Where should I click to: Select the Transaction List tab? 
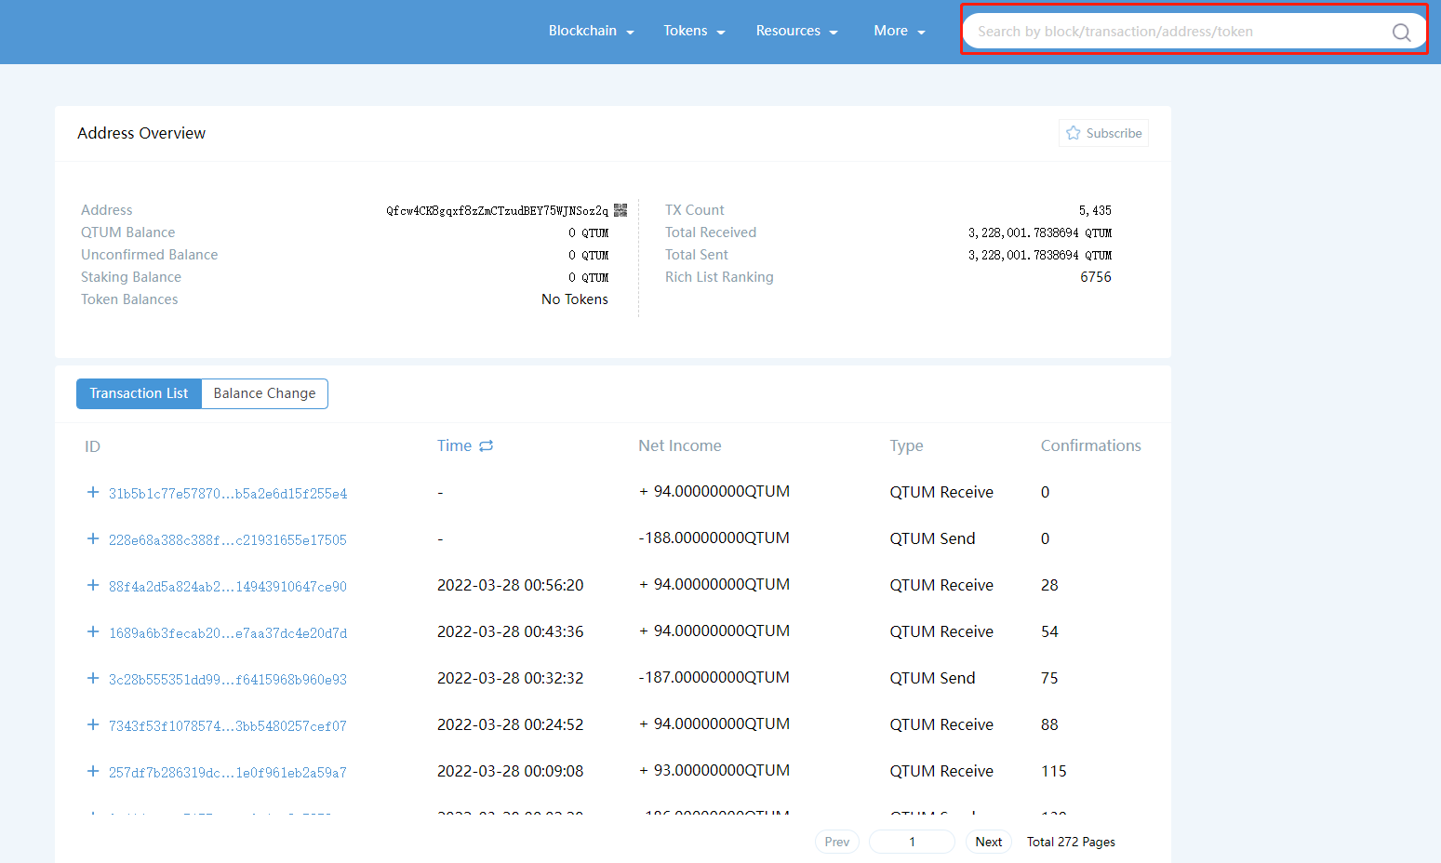pos(139,393)
